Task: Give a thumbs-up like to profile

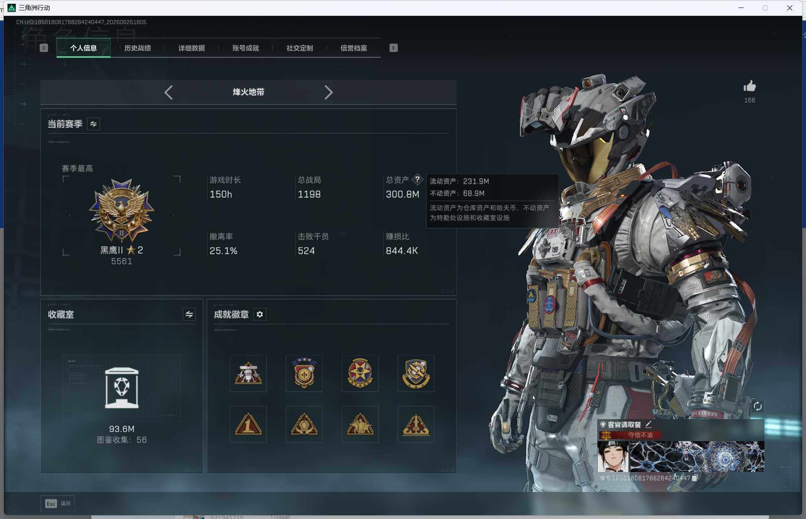Action: [x=749, y=87]
